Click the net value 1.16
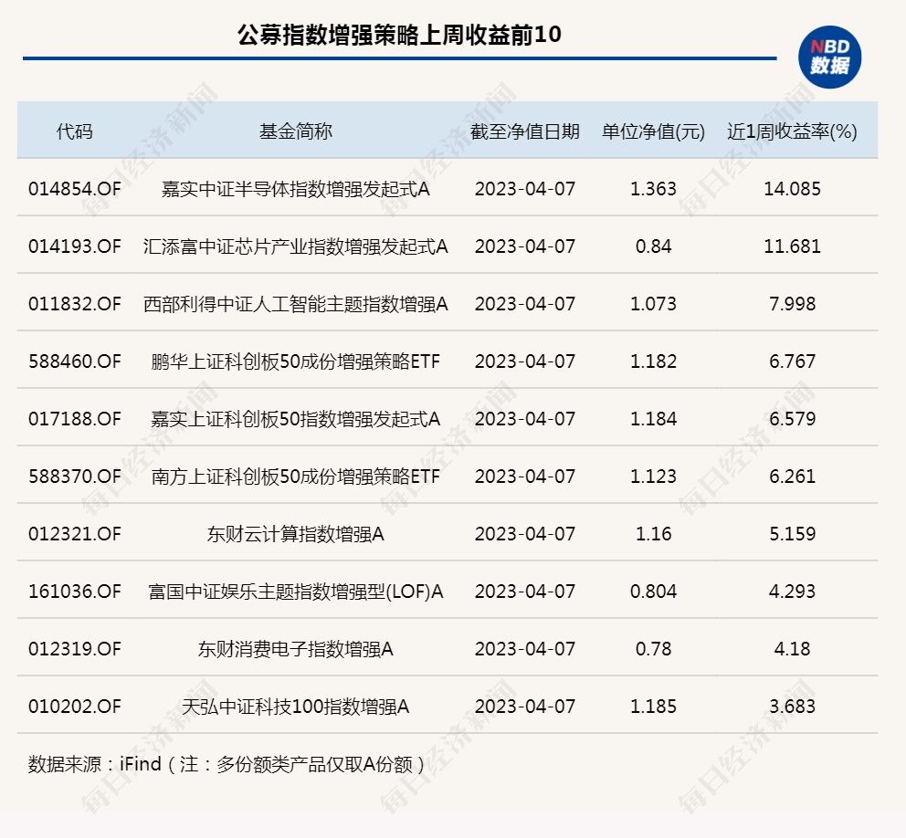This screenshot has width=906, height=838. (654, 534)
